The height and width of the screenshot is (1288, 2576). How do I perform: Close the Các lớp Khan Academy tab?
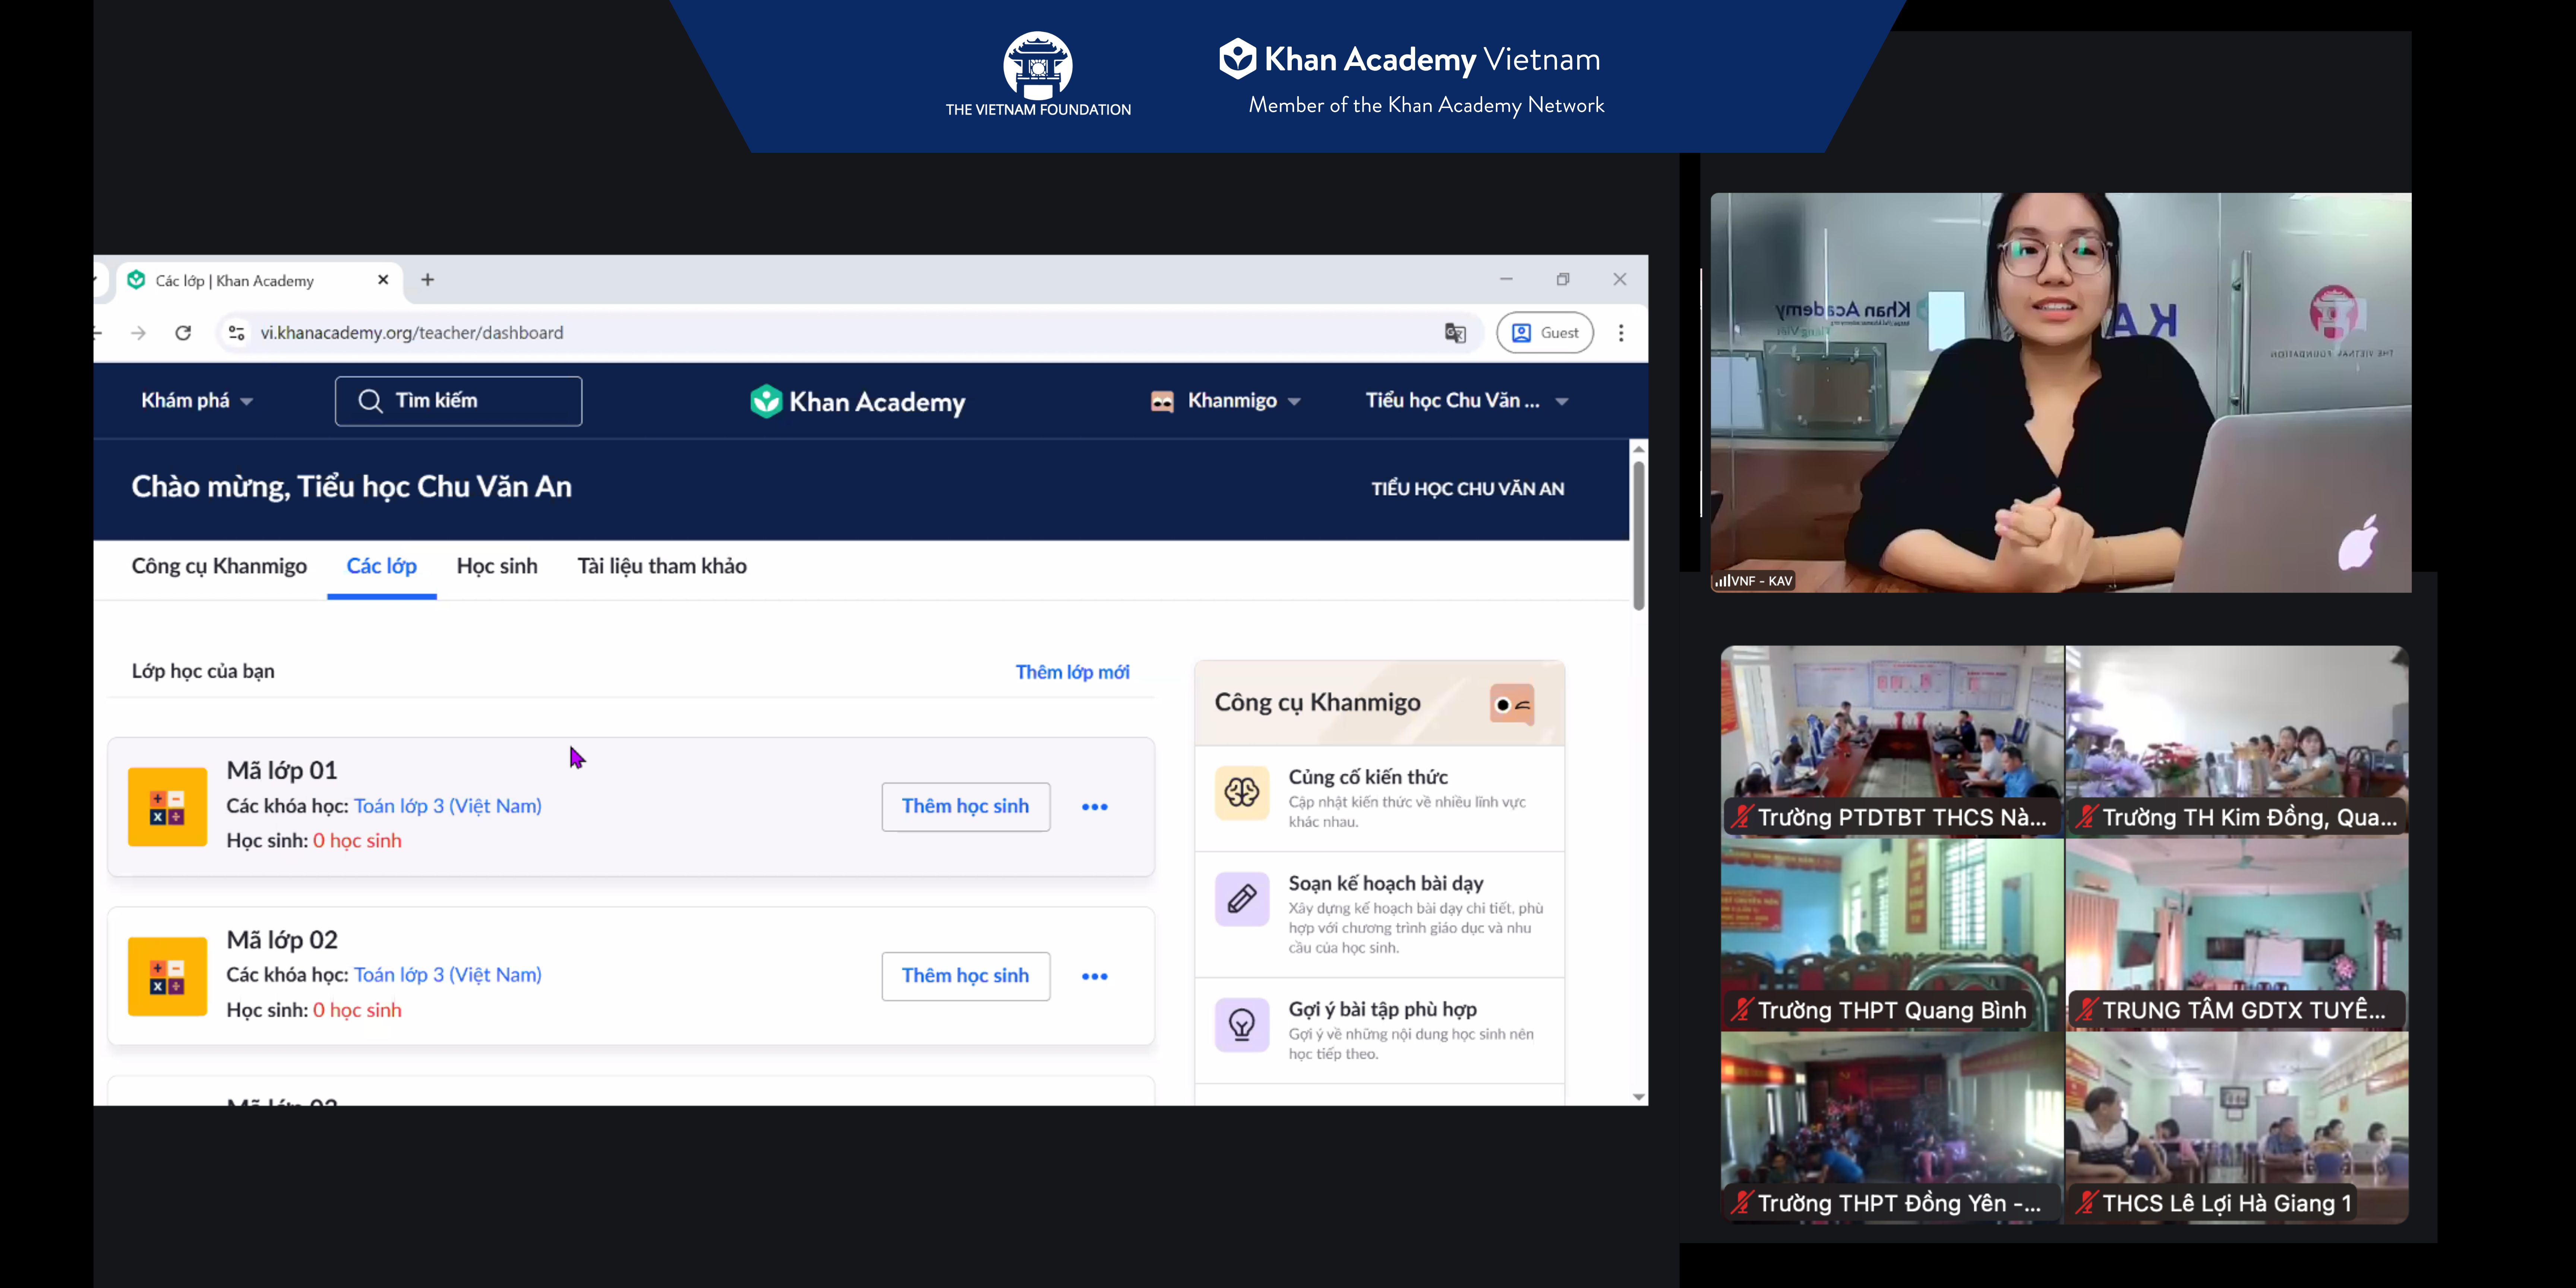coord(383,280)
